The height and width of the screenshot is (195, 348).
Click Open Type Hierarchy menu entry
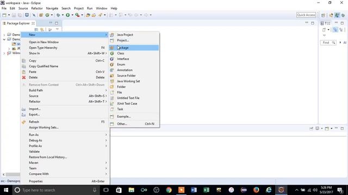tap(64, 48)
